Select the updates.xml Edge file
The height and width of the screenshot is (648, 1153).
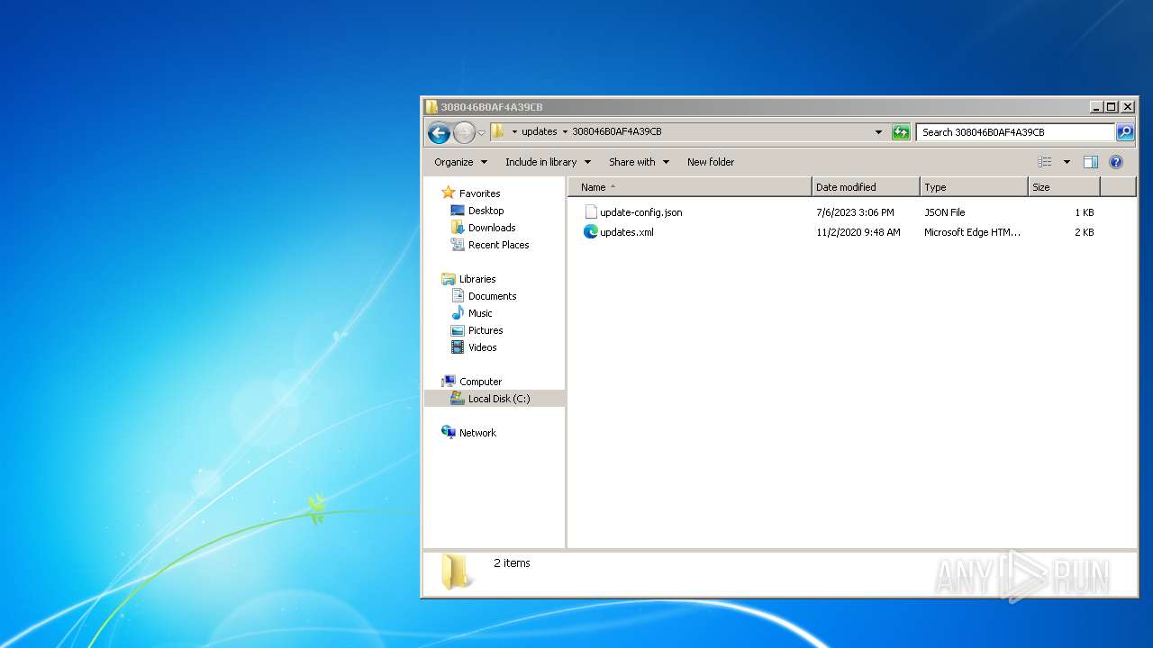(626, 232)
